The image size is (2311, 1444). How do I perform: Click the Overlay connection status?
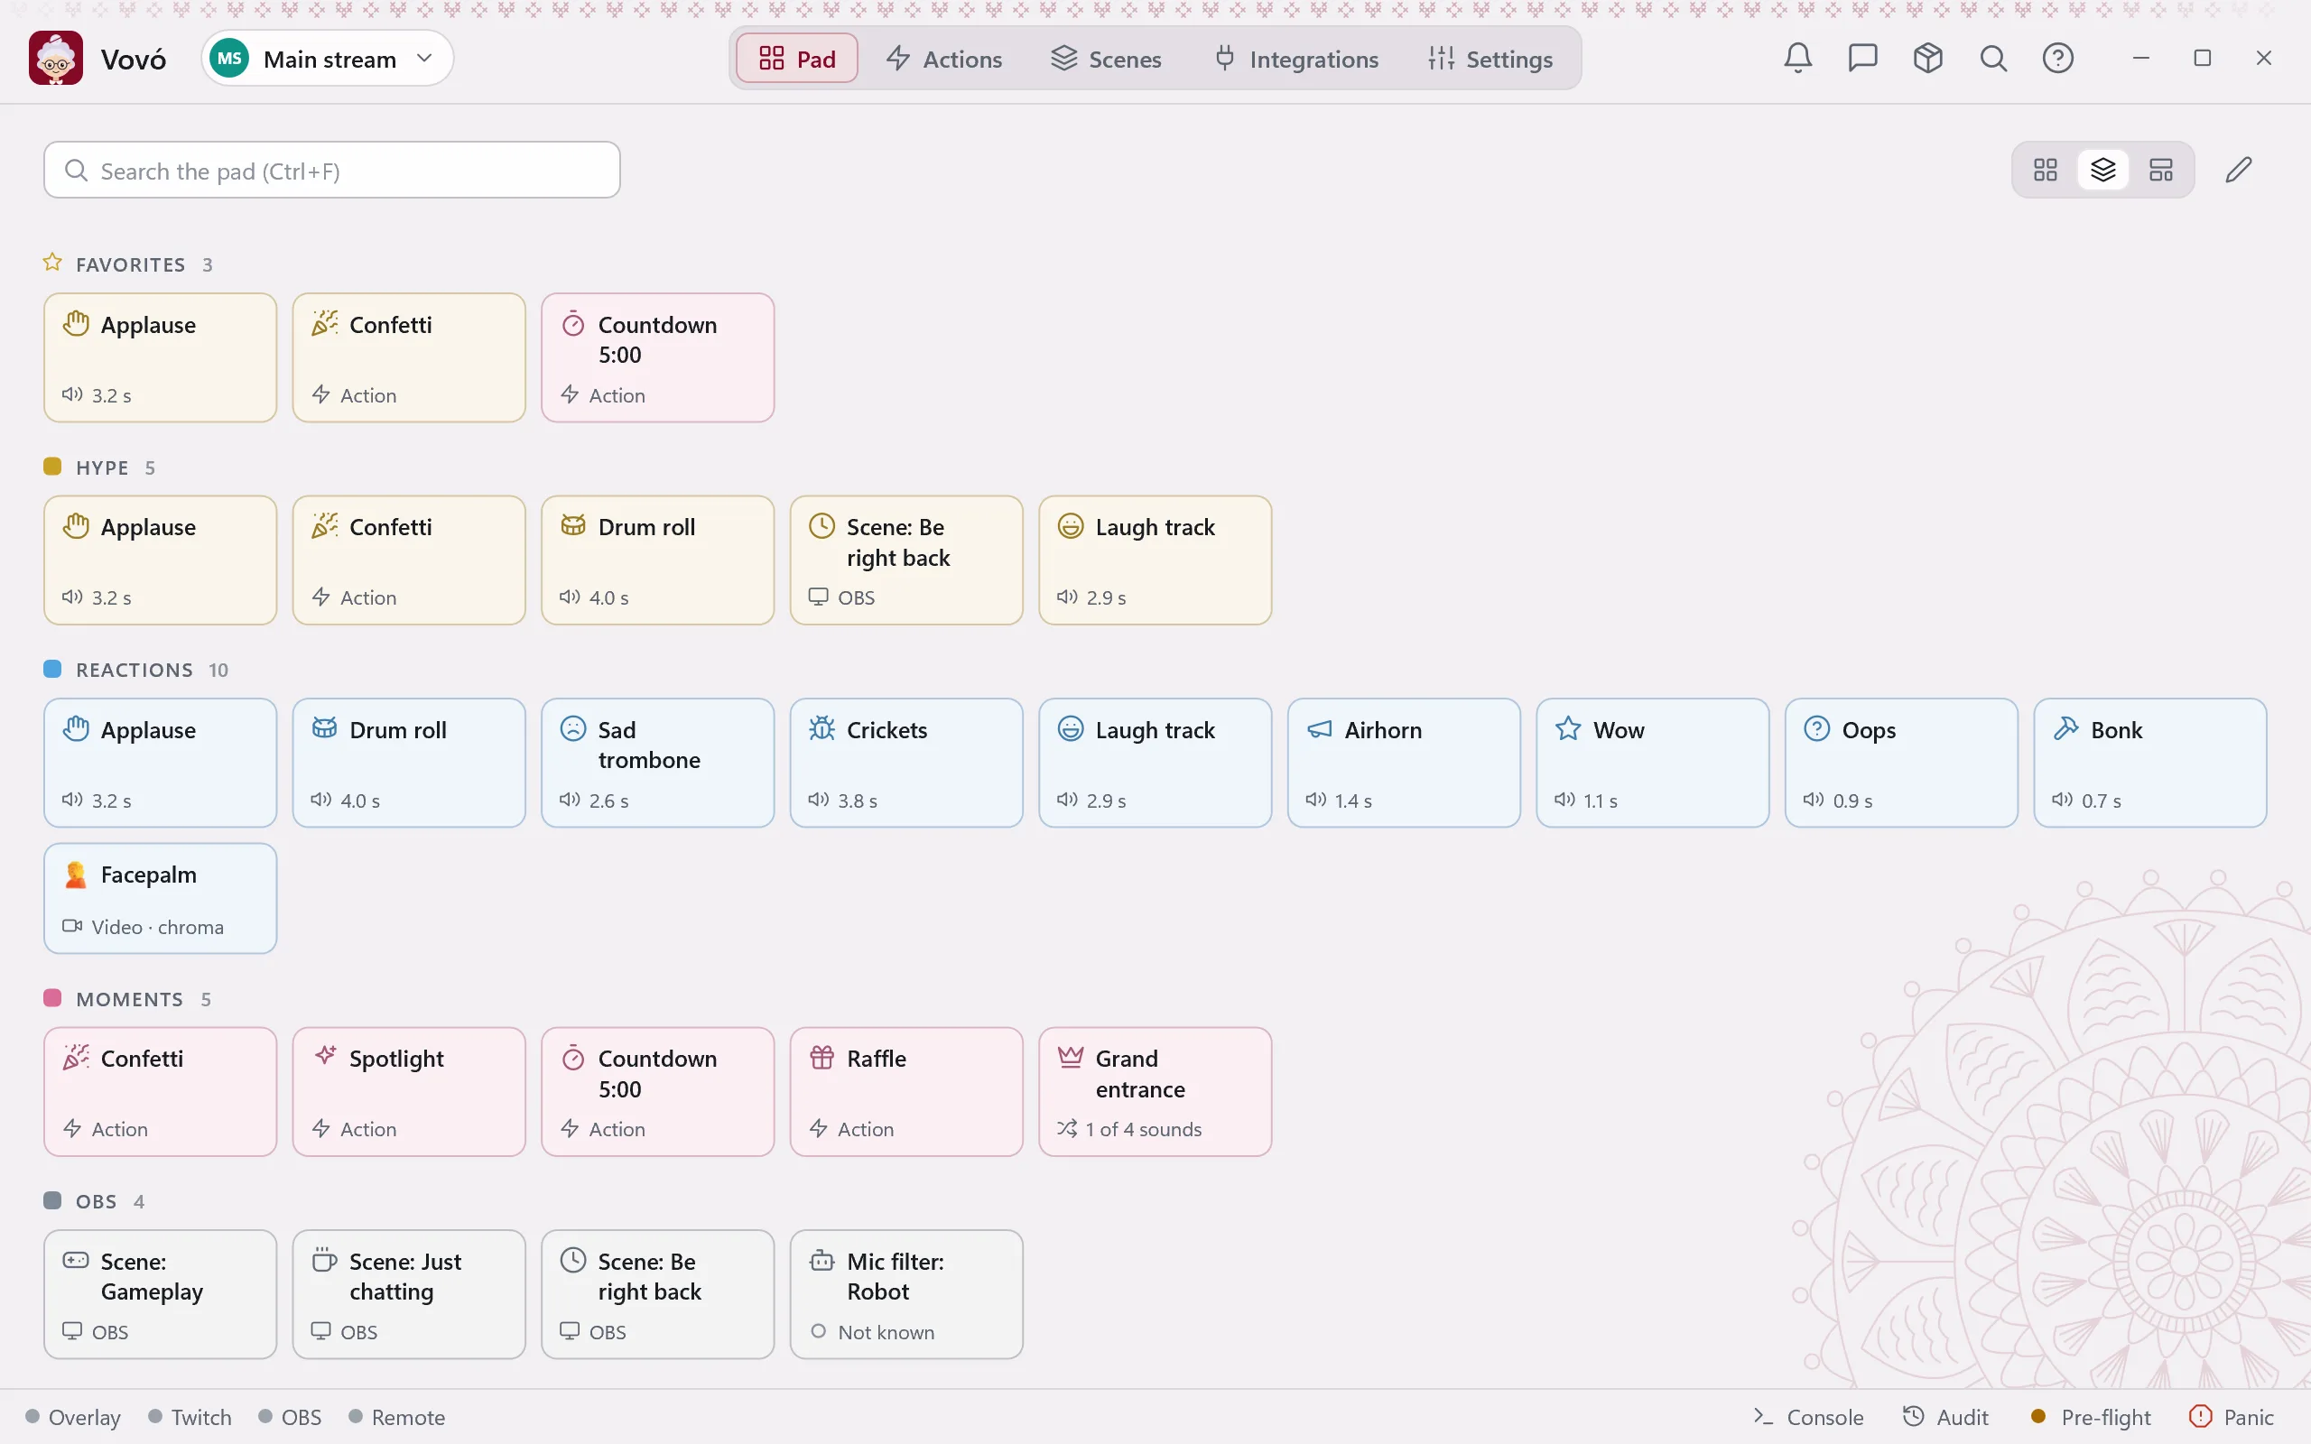(x=72, y=1416)
